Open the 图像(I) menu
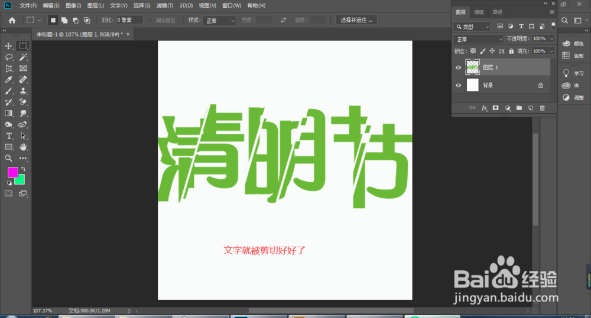Viewport: 591px width, 318px height. click(x=73, y=6)
